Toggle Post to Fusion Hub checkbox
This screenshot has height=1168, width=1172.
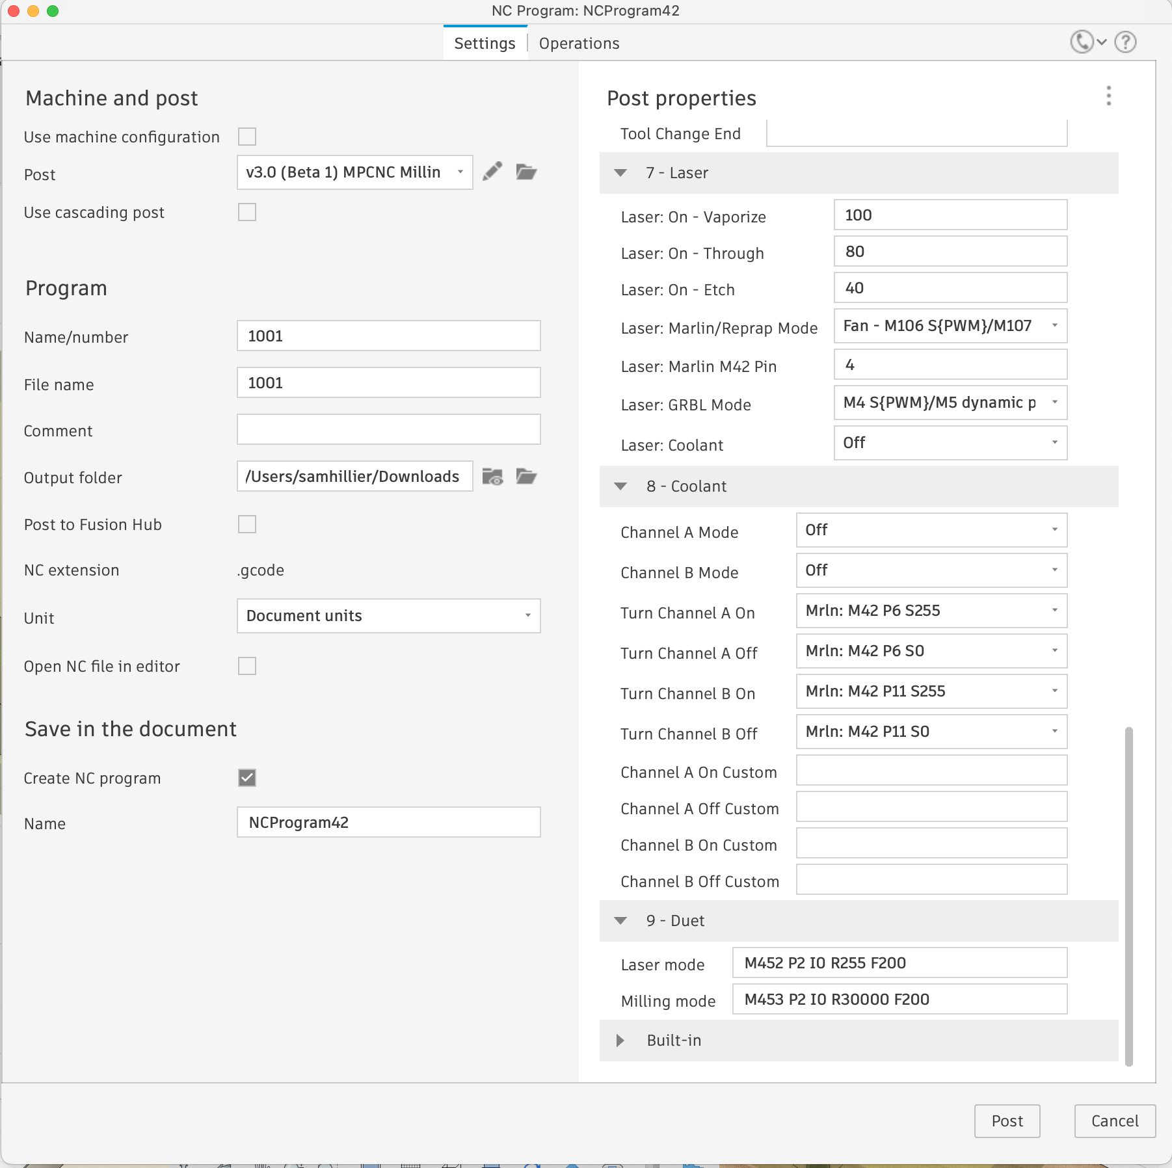tap(247, 524)
